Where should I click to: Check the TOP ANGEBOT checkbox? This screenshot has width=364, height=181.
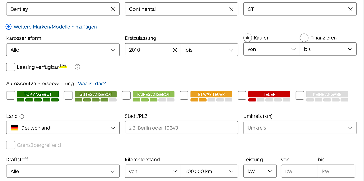(x=11, y=95)
